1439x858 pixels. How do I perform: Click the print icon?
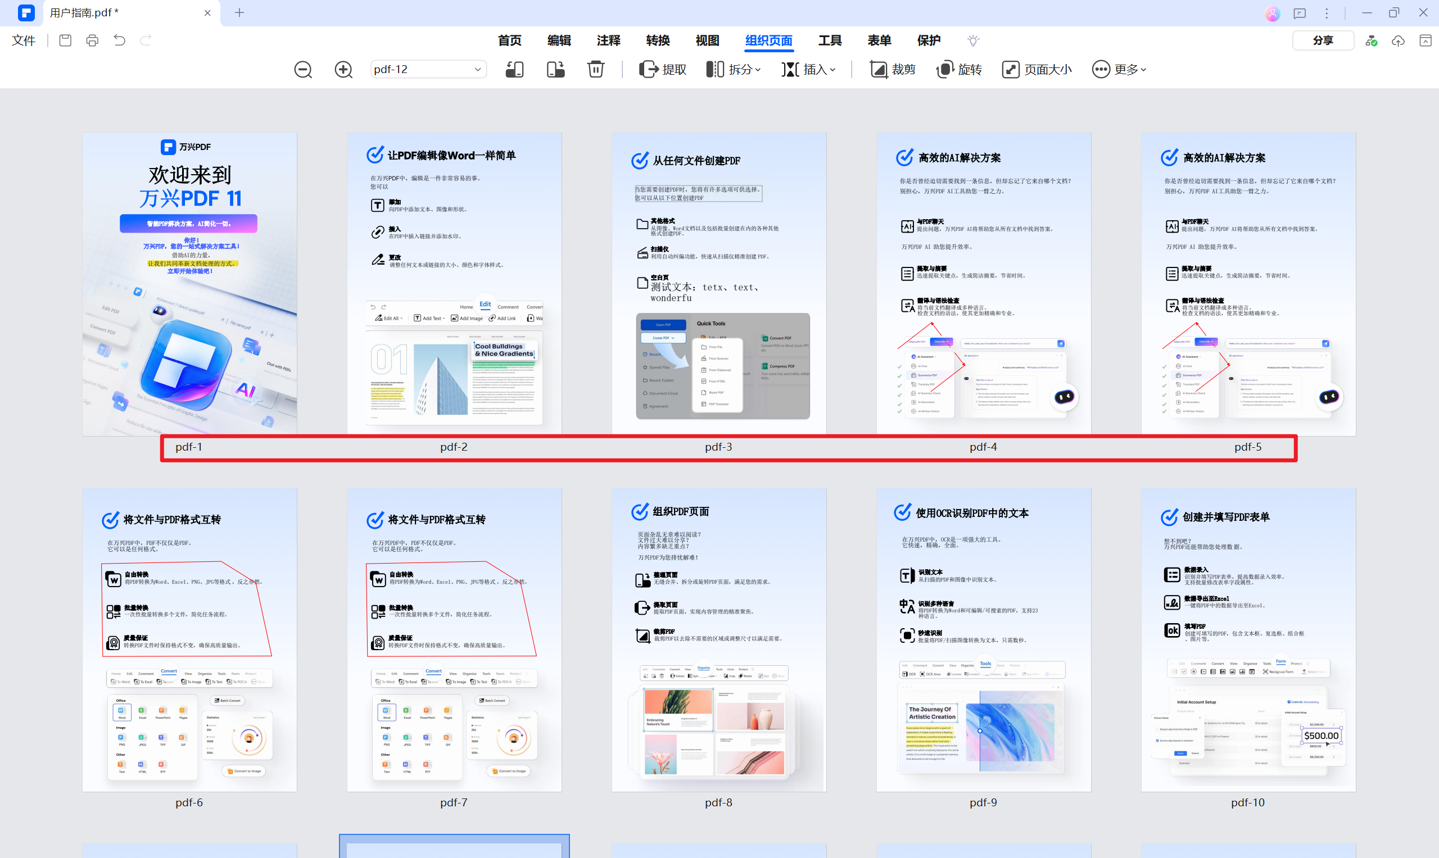click(92, 40)
